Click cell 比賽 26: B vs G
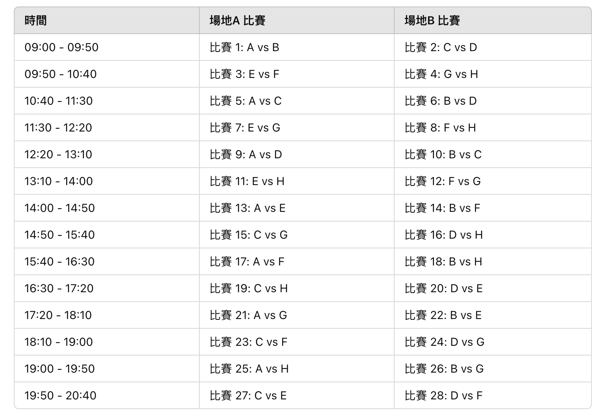Screen dimensions: 600x414 point(492,369)
